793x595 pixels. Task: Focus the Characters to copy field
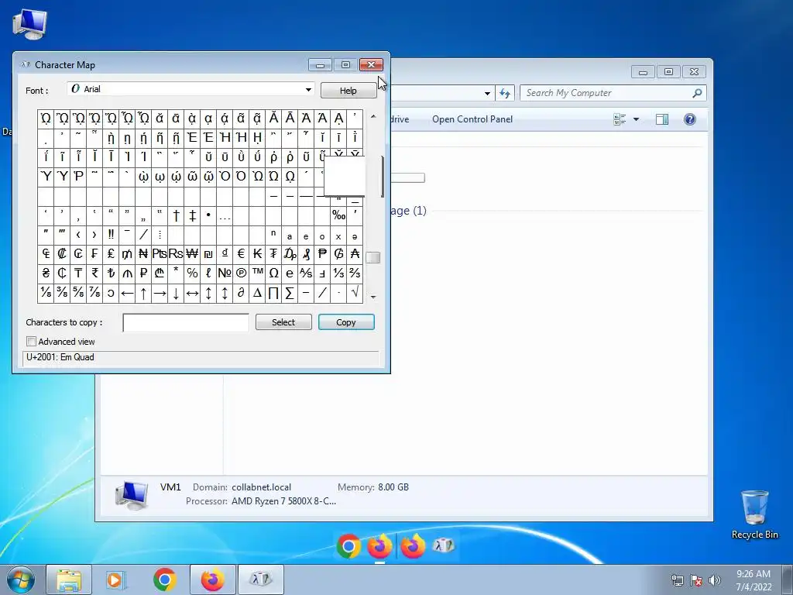(186, 322)
